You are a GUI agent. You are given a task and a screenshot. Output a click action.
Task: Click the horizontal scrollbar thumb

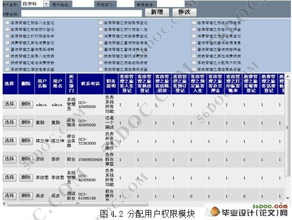(78, 204)
